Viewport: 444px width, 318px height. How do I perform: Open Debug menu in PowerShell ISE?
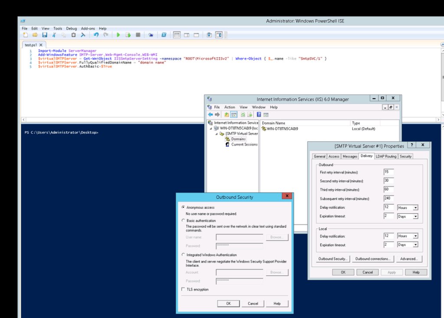tap(72, 28)
